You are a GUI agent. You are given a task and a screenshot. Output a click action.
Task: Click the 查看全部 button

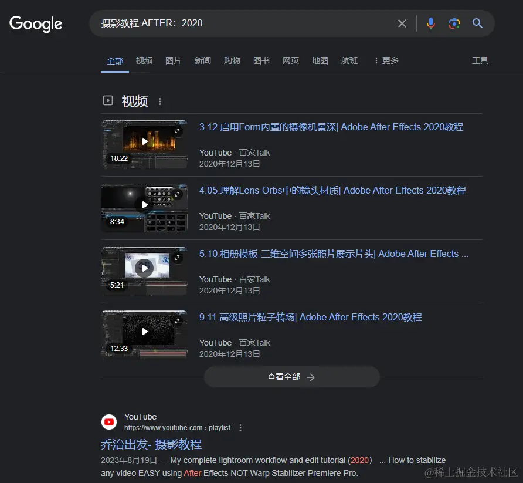pyautogui.click(x=292, y=377)
